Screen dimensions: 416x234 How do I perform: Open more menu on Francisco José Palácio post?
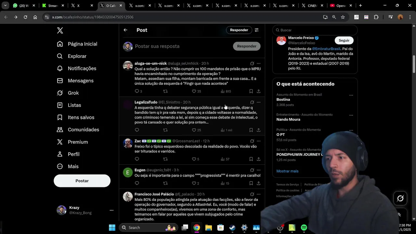click(x=258, y=194)
